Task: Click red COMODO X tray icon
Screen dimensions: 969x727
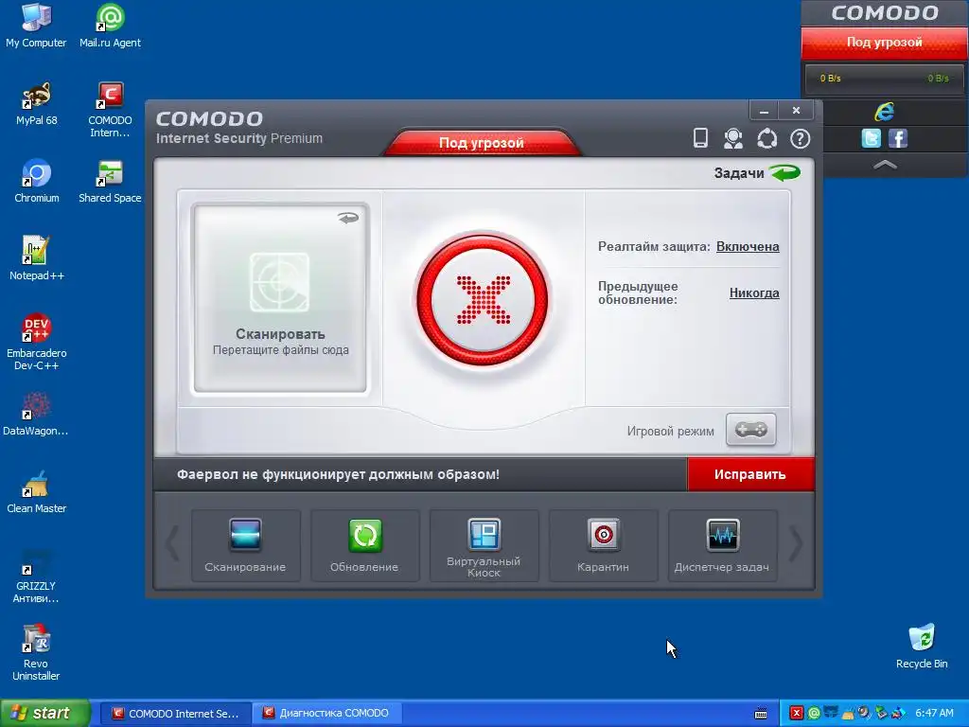Action: pyautogui.click(x=797, y=714)
